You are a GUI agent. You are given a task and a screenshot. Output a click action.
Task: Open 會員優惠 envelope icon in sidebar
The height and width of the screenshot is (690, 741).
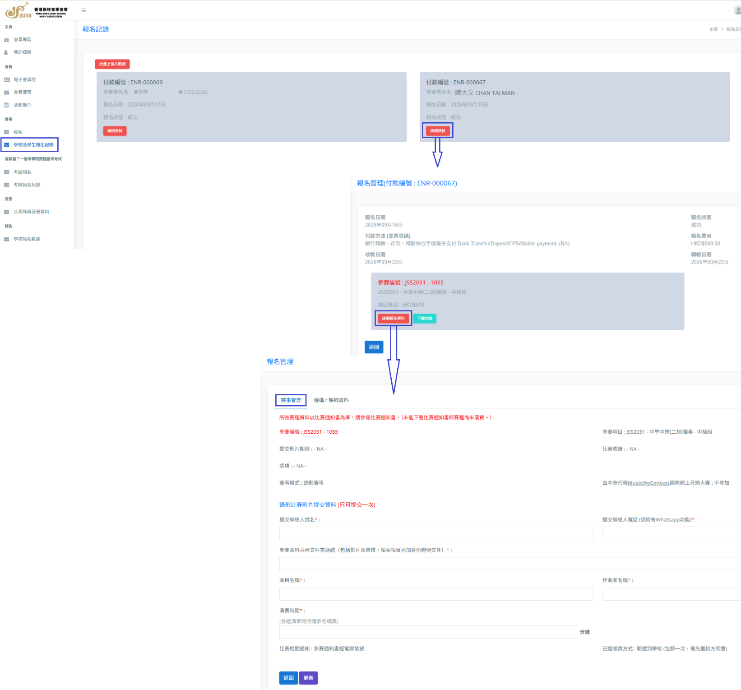click(x=6, y=92)
